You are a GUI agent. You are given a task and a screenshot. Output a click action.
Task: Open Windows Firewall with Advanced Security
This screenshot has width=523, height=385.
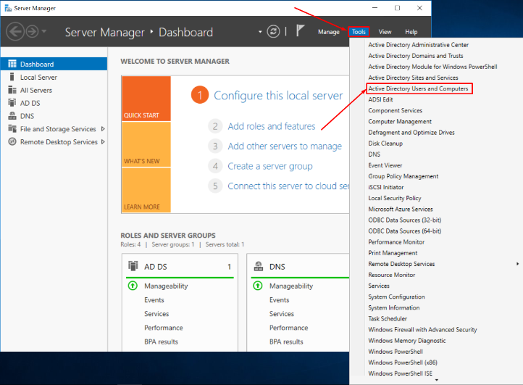tap(422, 330)
